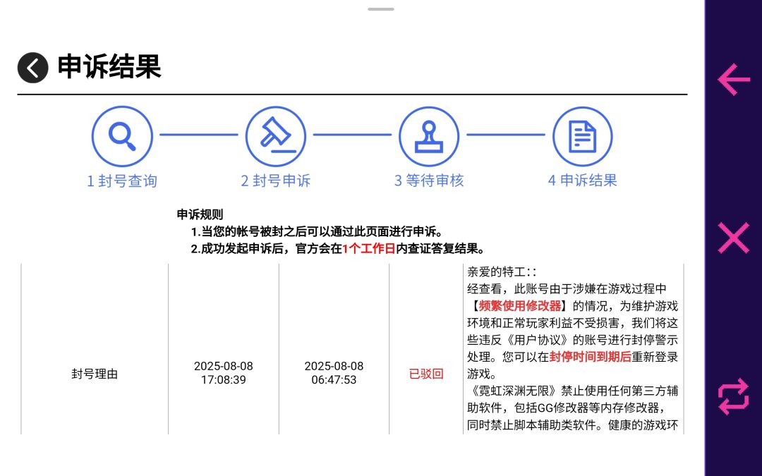The image size is (762, 476).
Task: Tap the pink back arrow in sidebar
Action: pyautogui.click(x=734, y=79)
